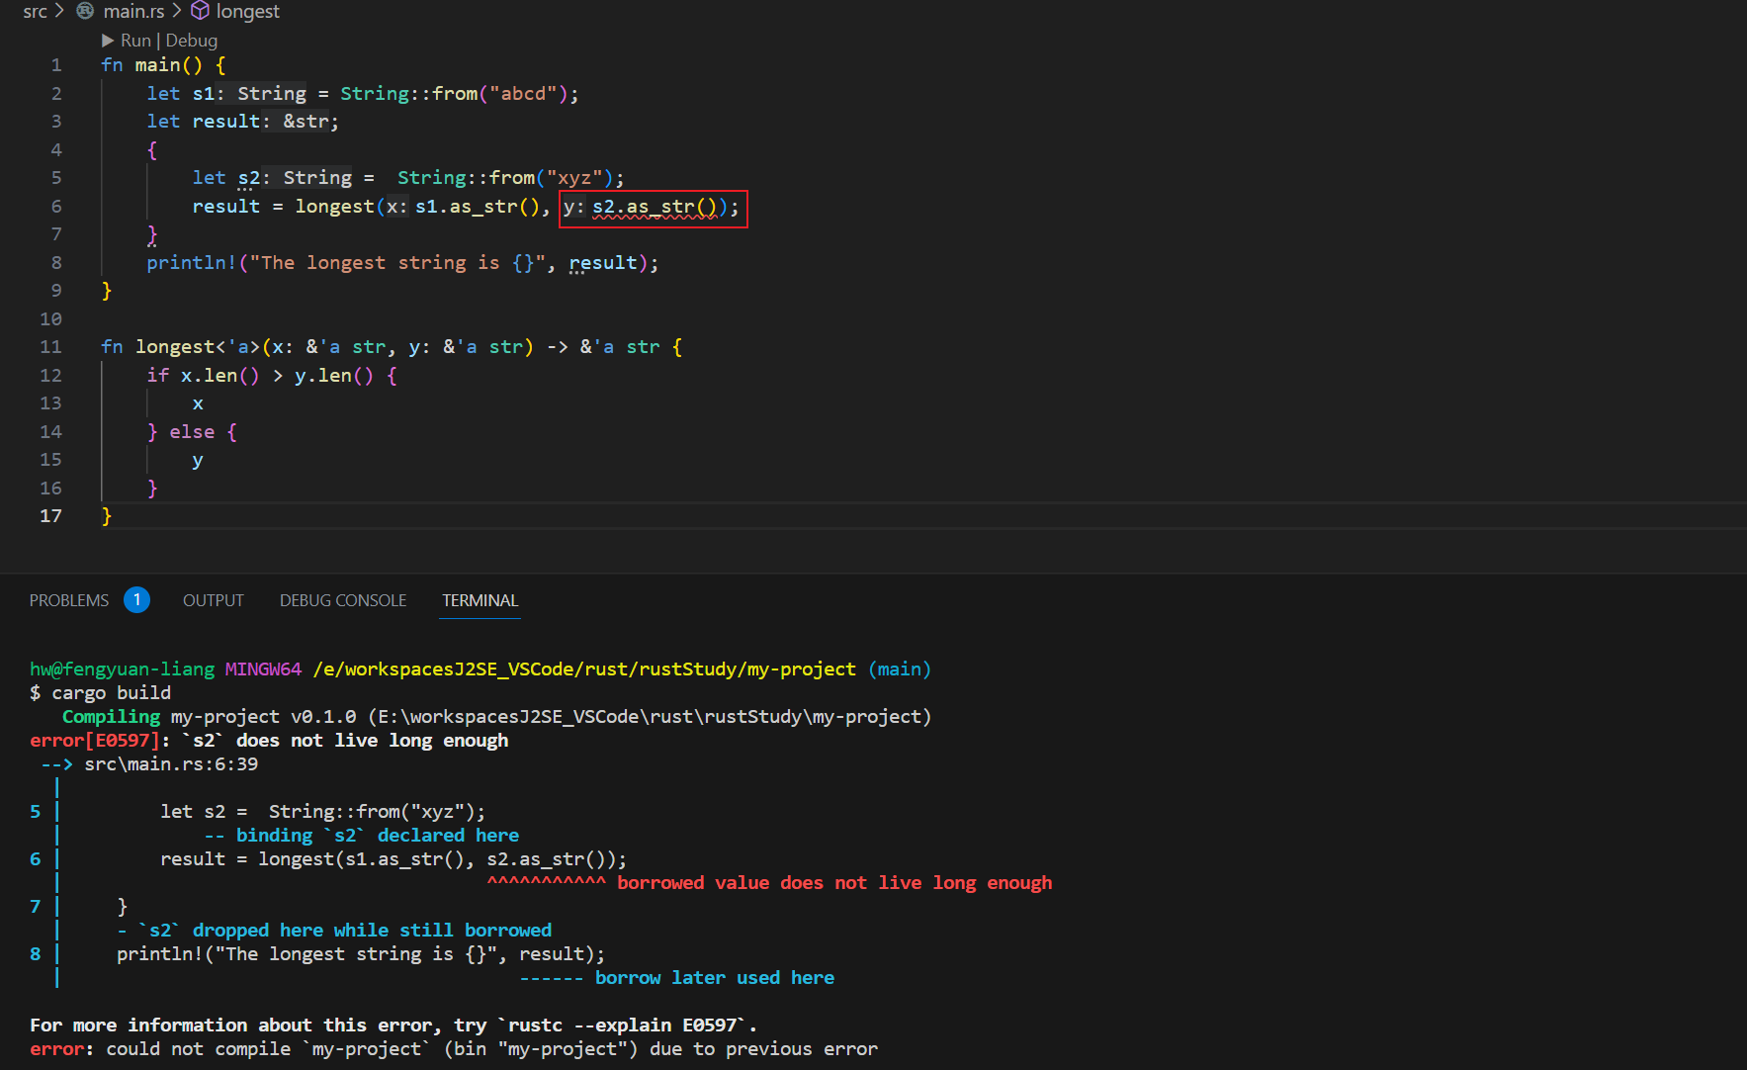Click '$ cargo build' command in terminal
Screen dimensions: 1747x1070
click(101, 693)
